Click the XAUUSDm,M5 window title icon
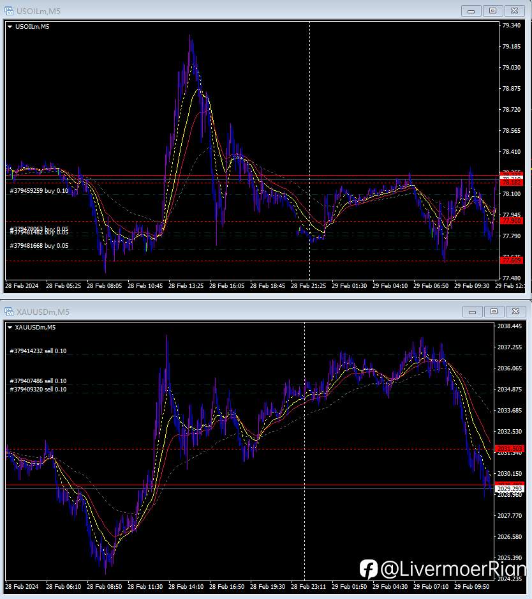This screenshot has width=532, height=599. point(9,312)
